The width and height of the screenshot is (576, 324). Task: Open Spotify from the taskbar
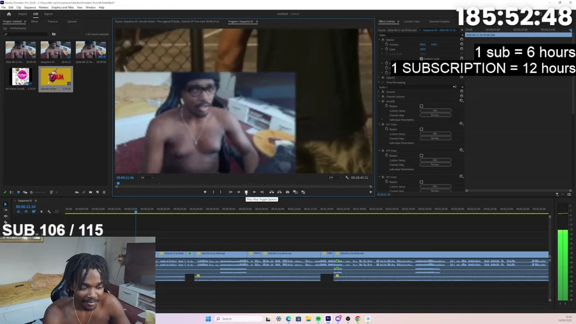(x=318, y=319)
